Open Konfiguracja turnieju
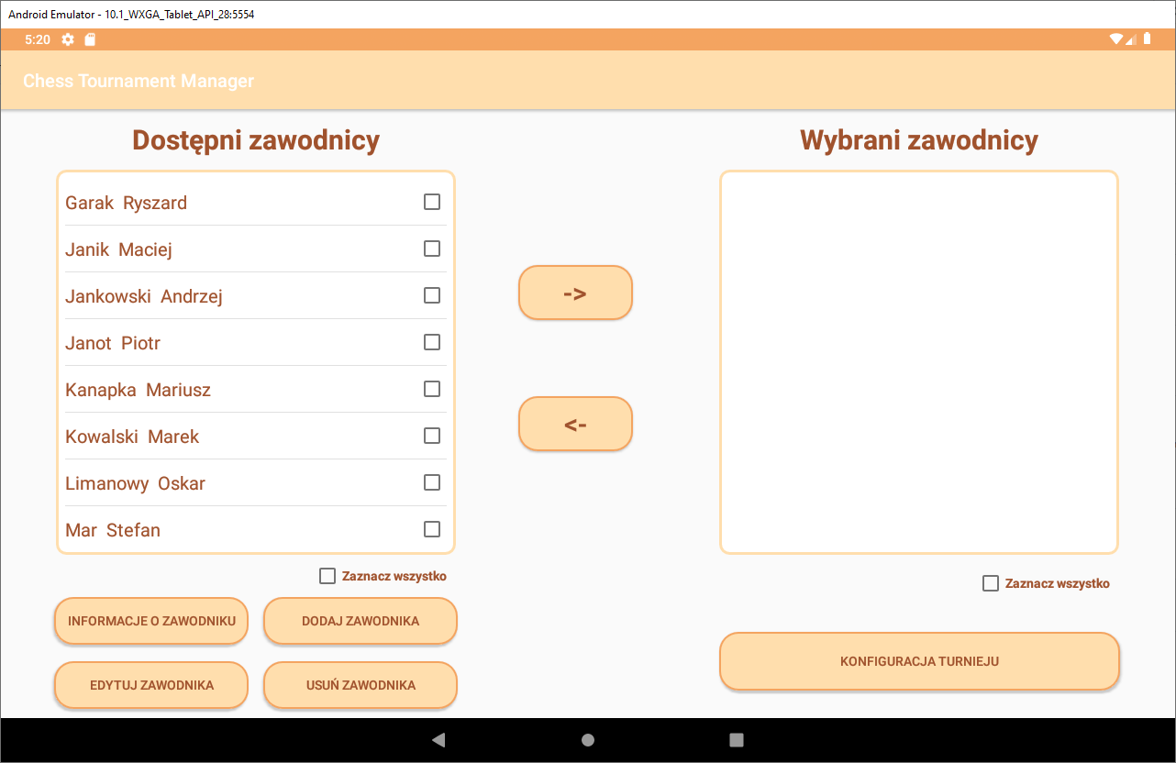Screen dimensions: 1176x763 tap(919, 661)
